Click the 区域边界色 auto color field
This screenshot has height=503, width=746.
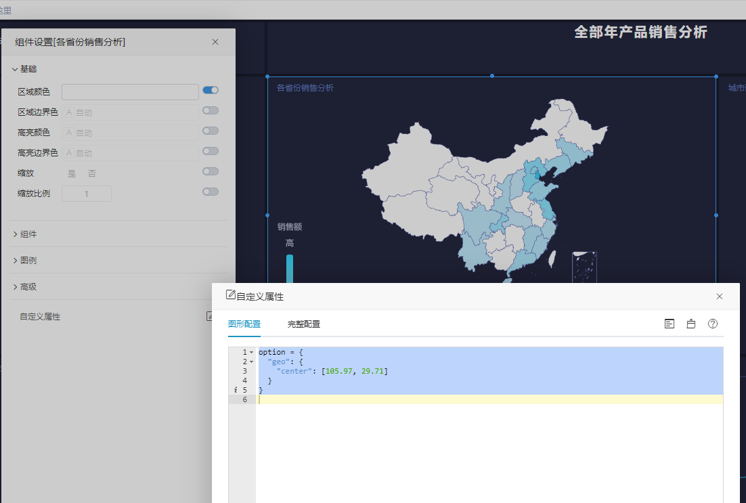click(131, 112)
